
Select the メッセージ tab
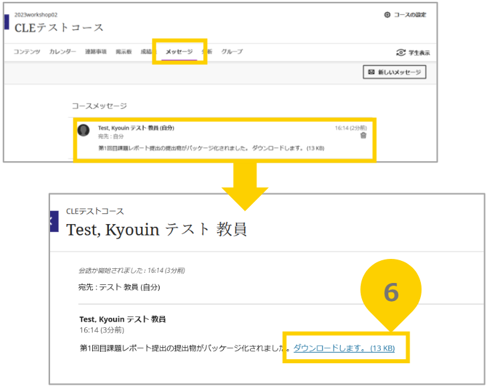pyautogui.click(x=179, y=52)
